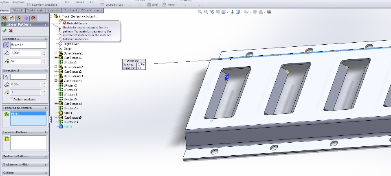Accept Linear Pattern with green checkmark
The width and height of the screenshot is (391, 176).
coord(4,31)
